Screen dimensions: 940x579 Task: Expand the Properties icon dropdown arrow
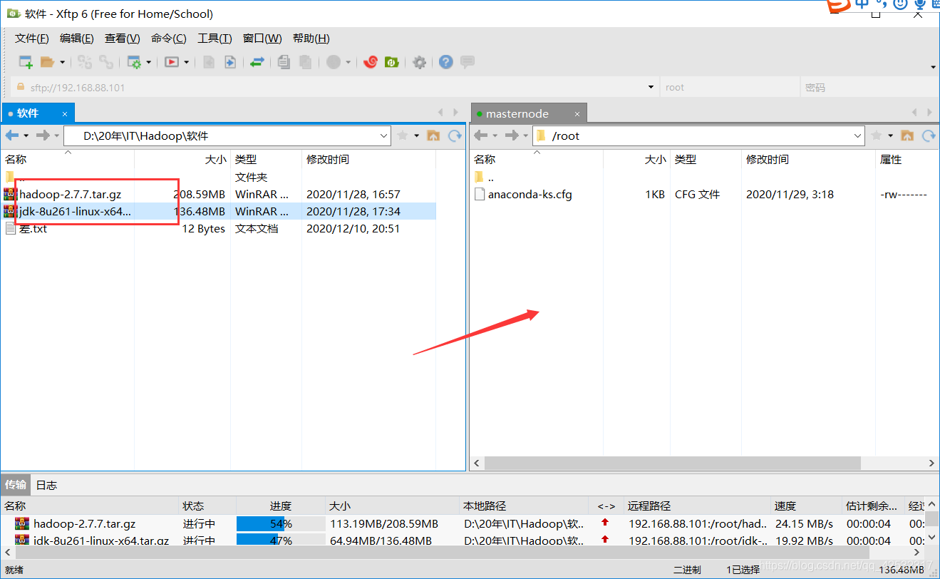(x=149, y=62)
